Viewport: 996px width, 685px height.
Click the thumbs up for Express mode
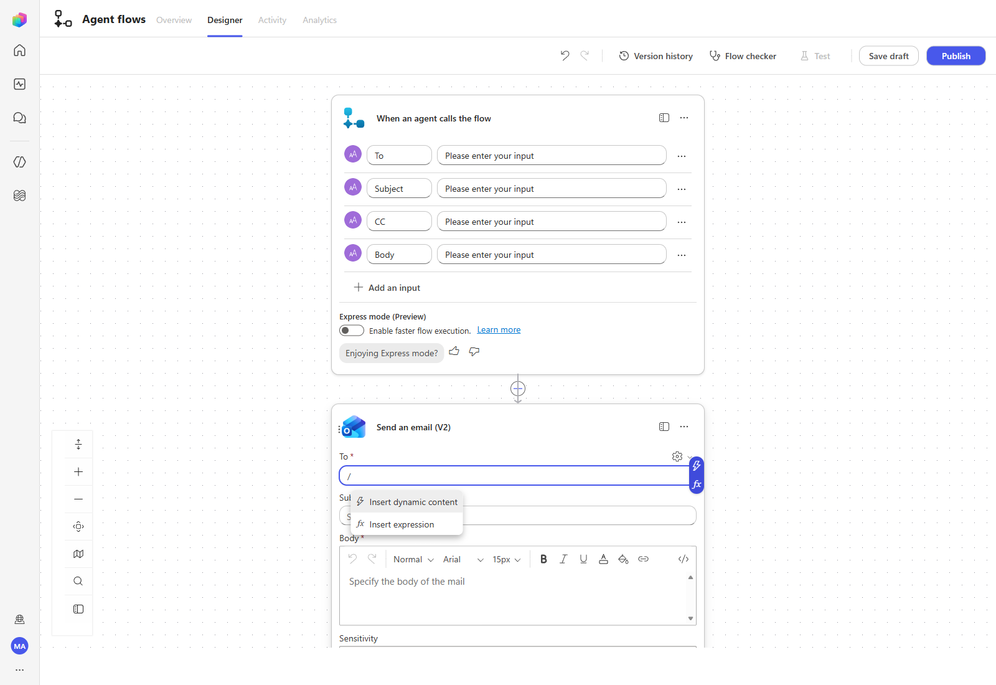[454, 351]
